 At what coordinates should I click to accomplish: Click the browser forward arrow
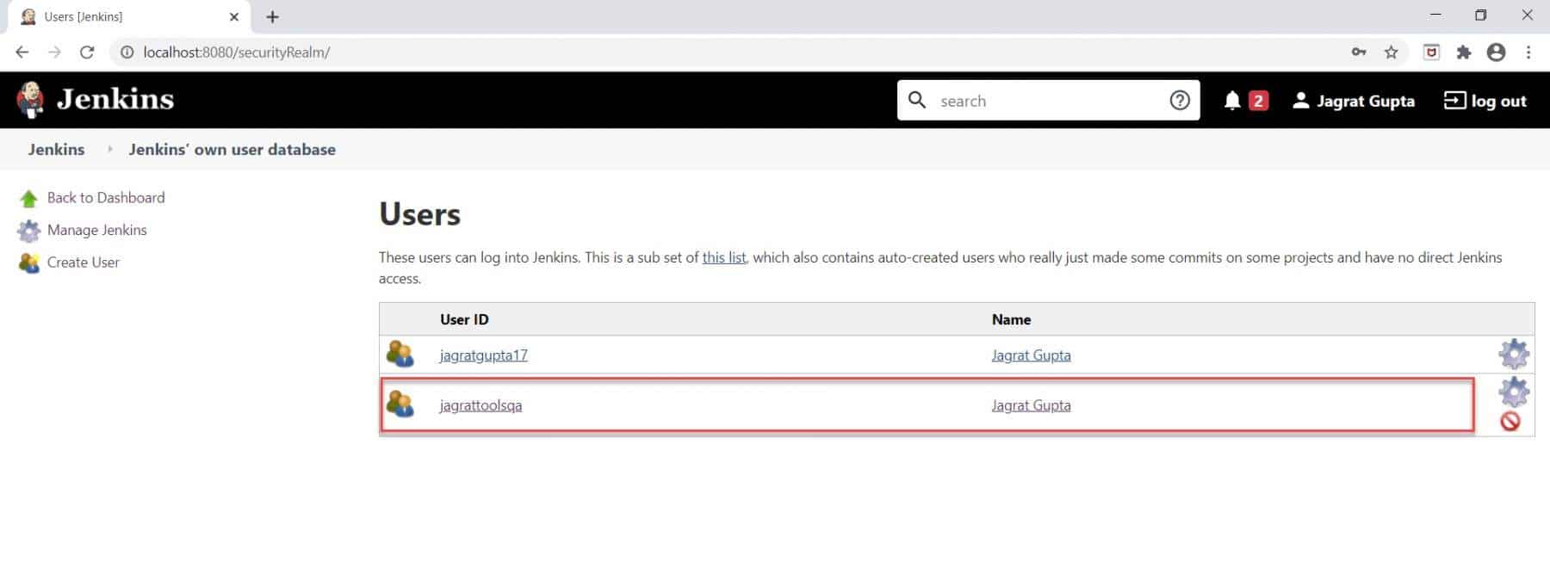point(54,52)
